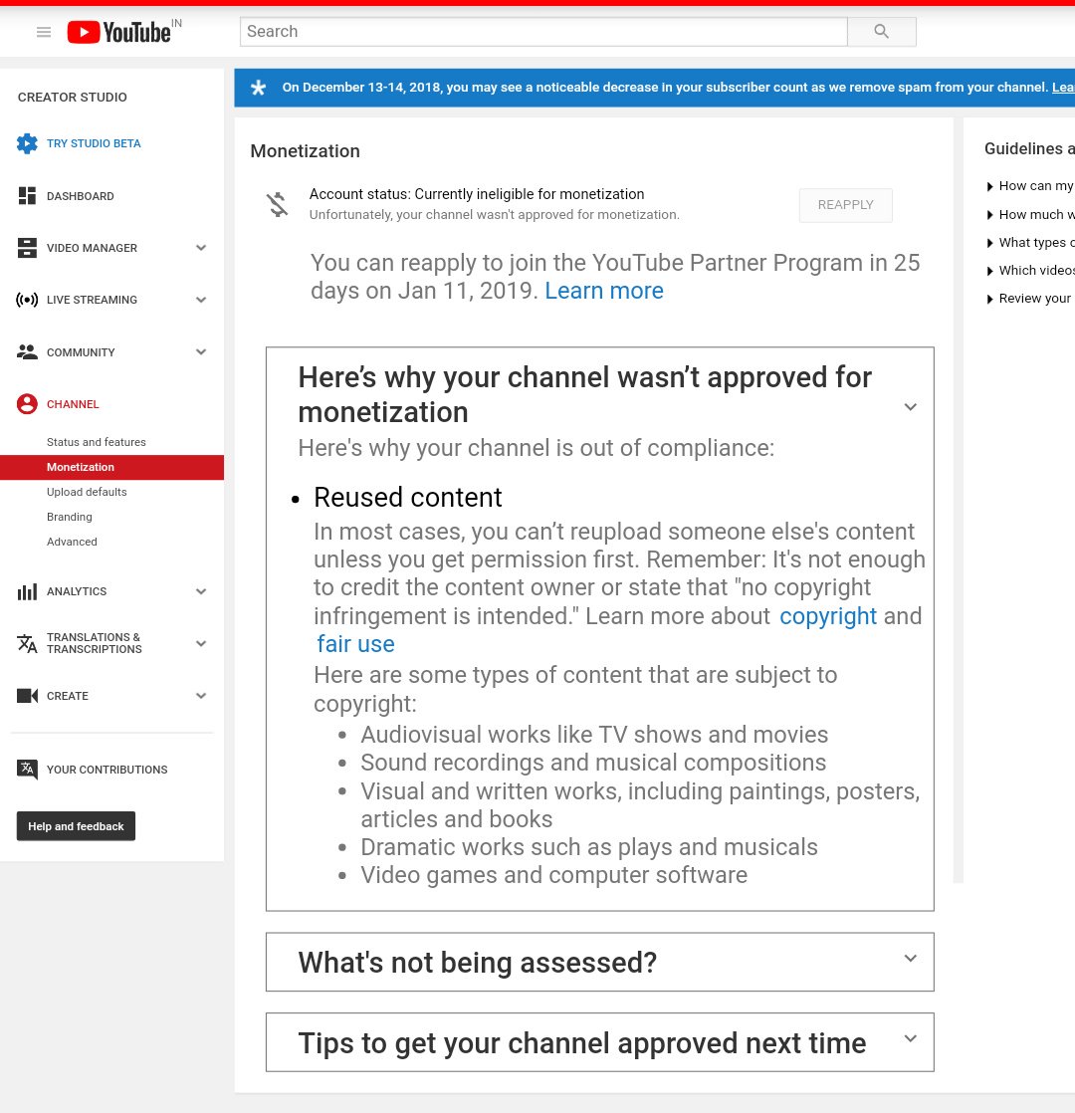Click the Channel label in the sidebar
1075x1113 pixels.
[73, 404]
